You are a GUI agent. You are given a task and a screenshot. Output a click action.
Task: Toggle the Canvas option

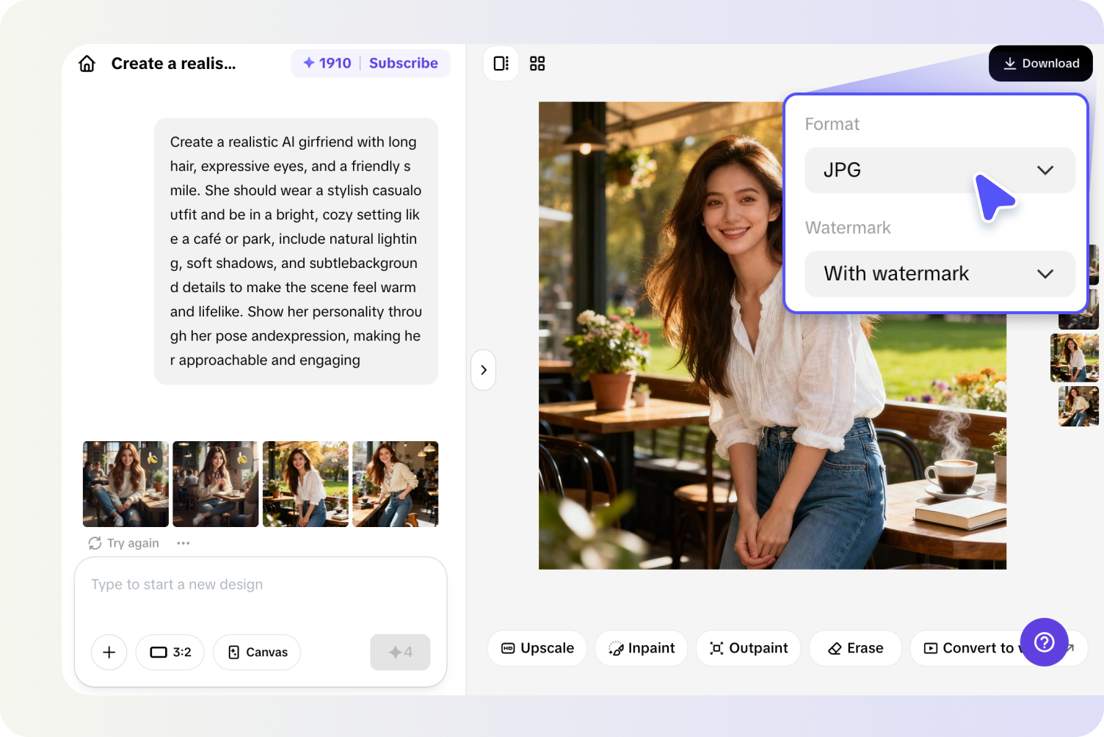[x=256, y=652]
